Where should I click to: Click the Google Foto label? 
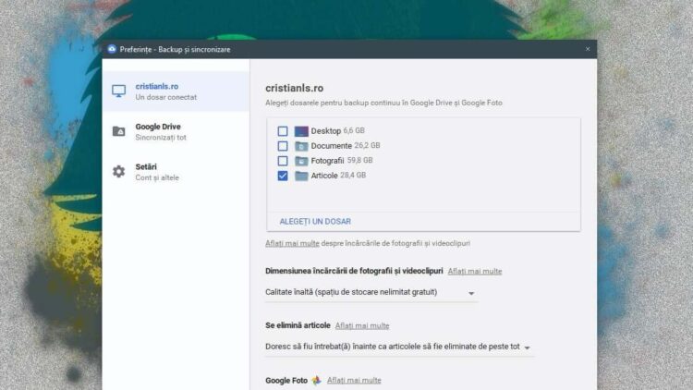[x=286, y=380]
